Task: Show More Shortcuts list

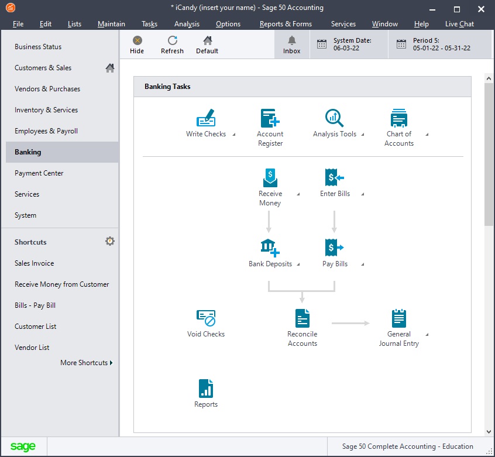Action: (87, 363)
